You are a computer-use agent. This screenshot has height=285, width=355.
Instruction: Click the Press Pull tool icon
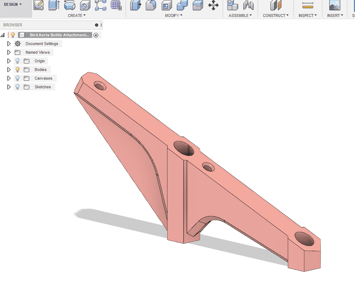135,5
